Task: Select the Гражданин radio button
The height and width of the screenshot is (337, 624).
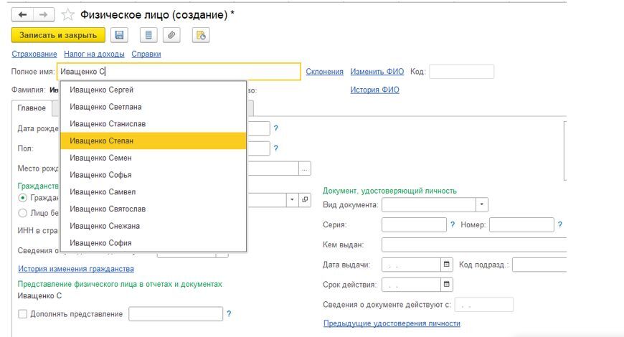Action: coord(23,197)
